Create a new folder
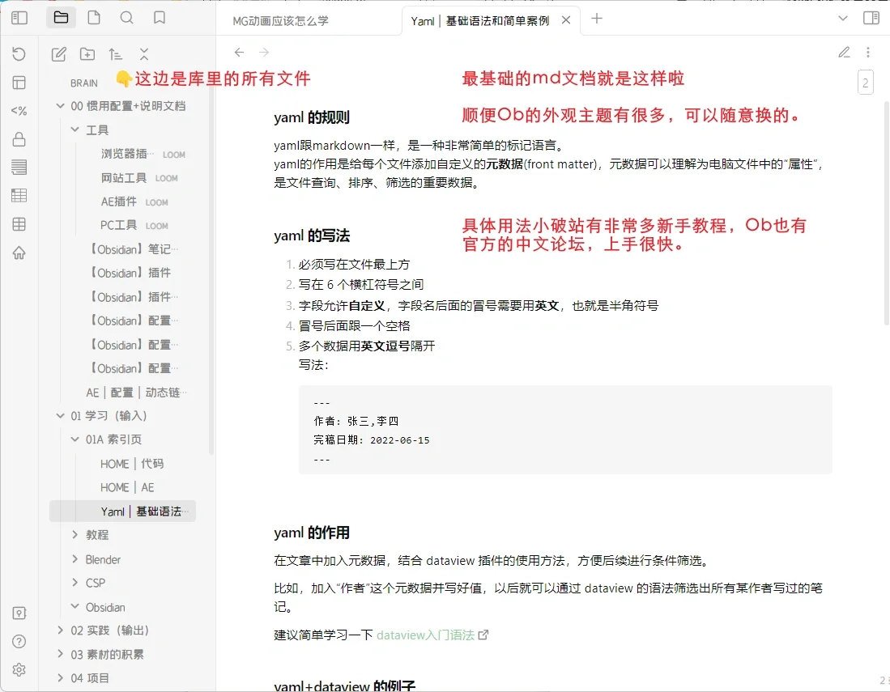This screenshot has width=890, height=692. tap(87, 53)
